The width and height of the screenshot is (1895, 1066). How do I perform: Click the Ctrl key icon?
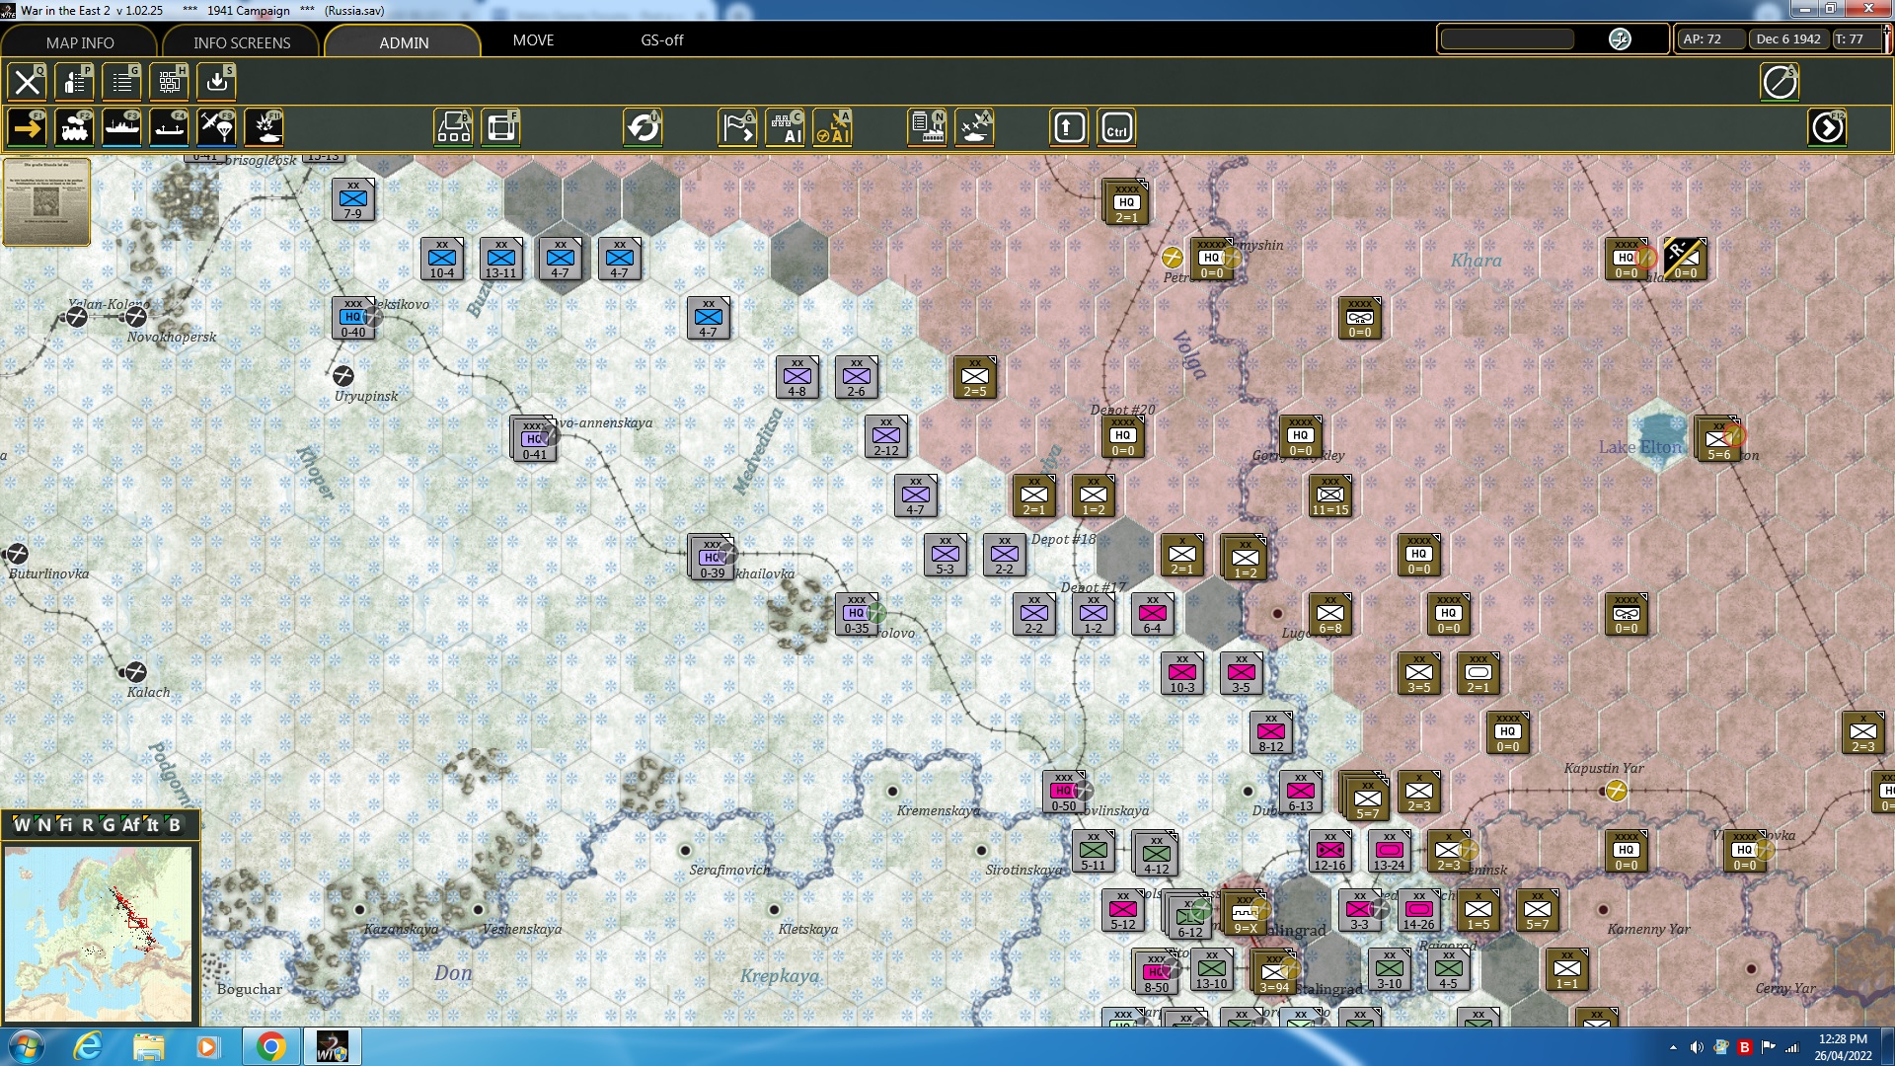(x=1117, y=128)
